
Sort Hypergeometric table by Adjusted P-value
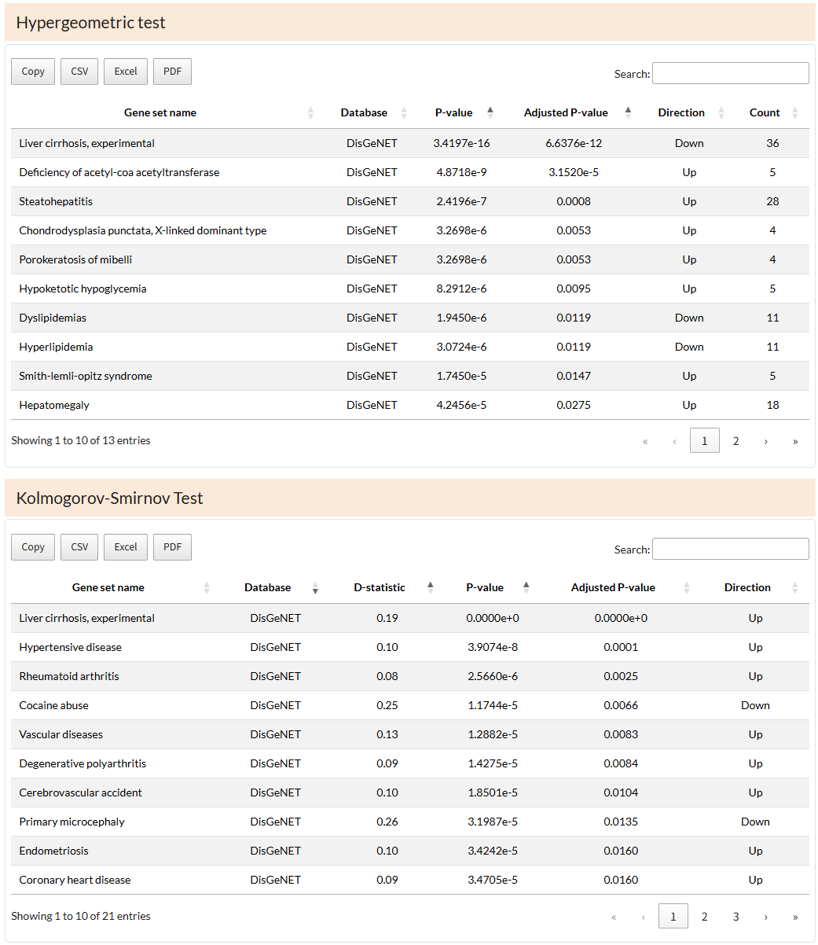click(570, 112)
